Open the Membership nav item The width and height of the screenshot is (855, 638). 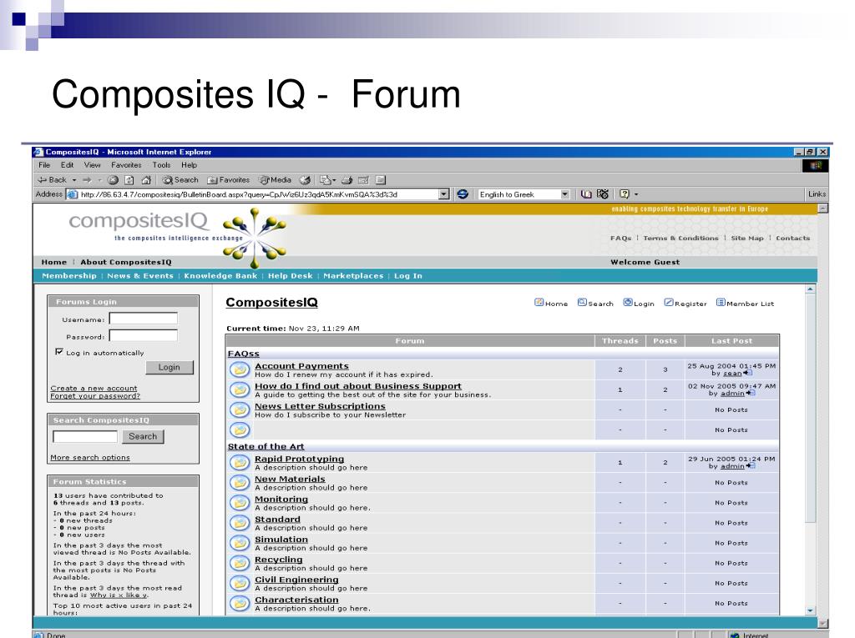tap(69, 276)
